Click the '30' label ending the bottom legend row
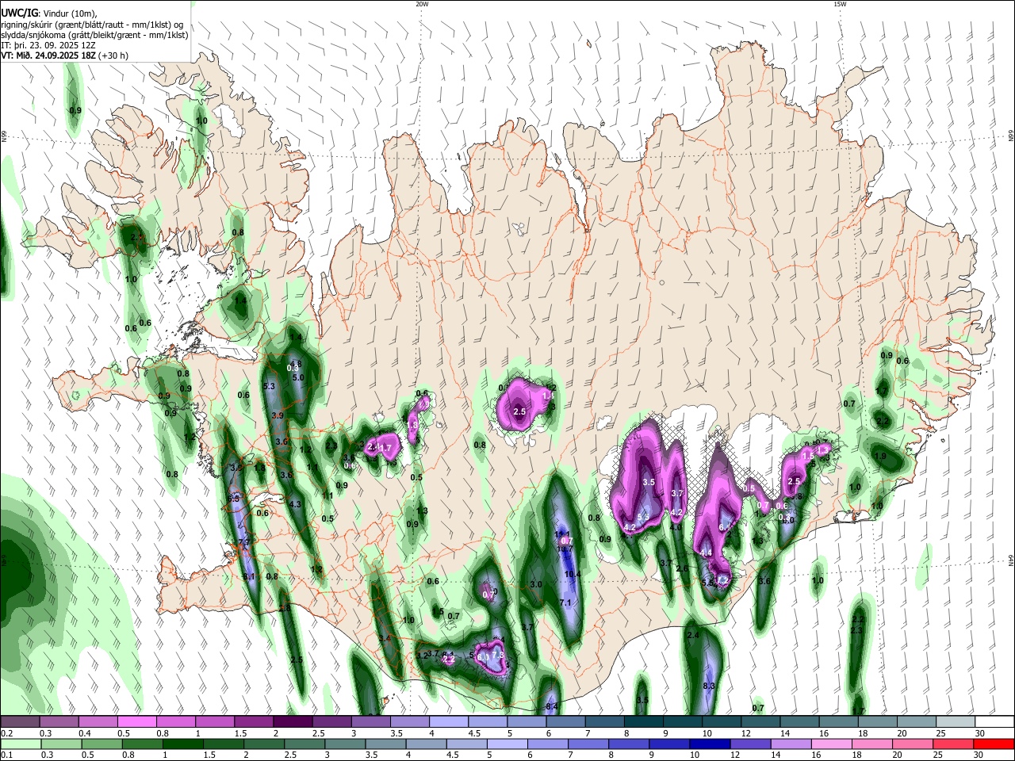The width and height of the screenshot is (1015, 761). coord(980,755)
